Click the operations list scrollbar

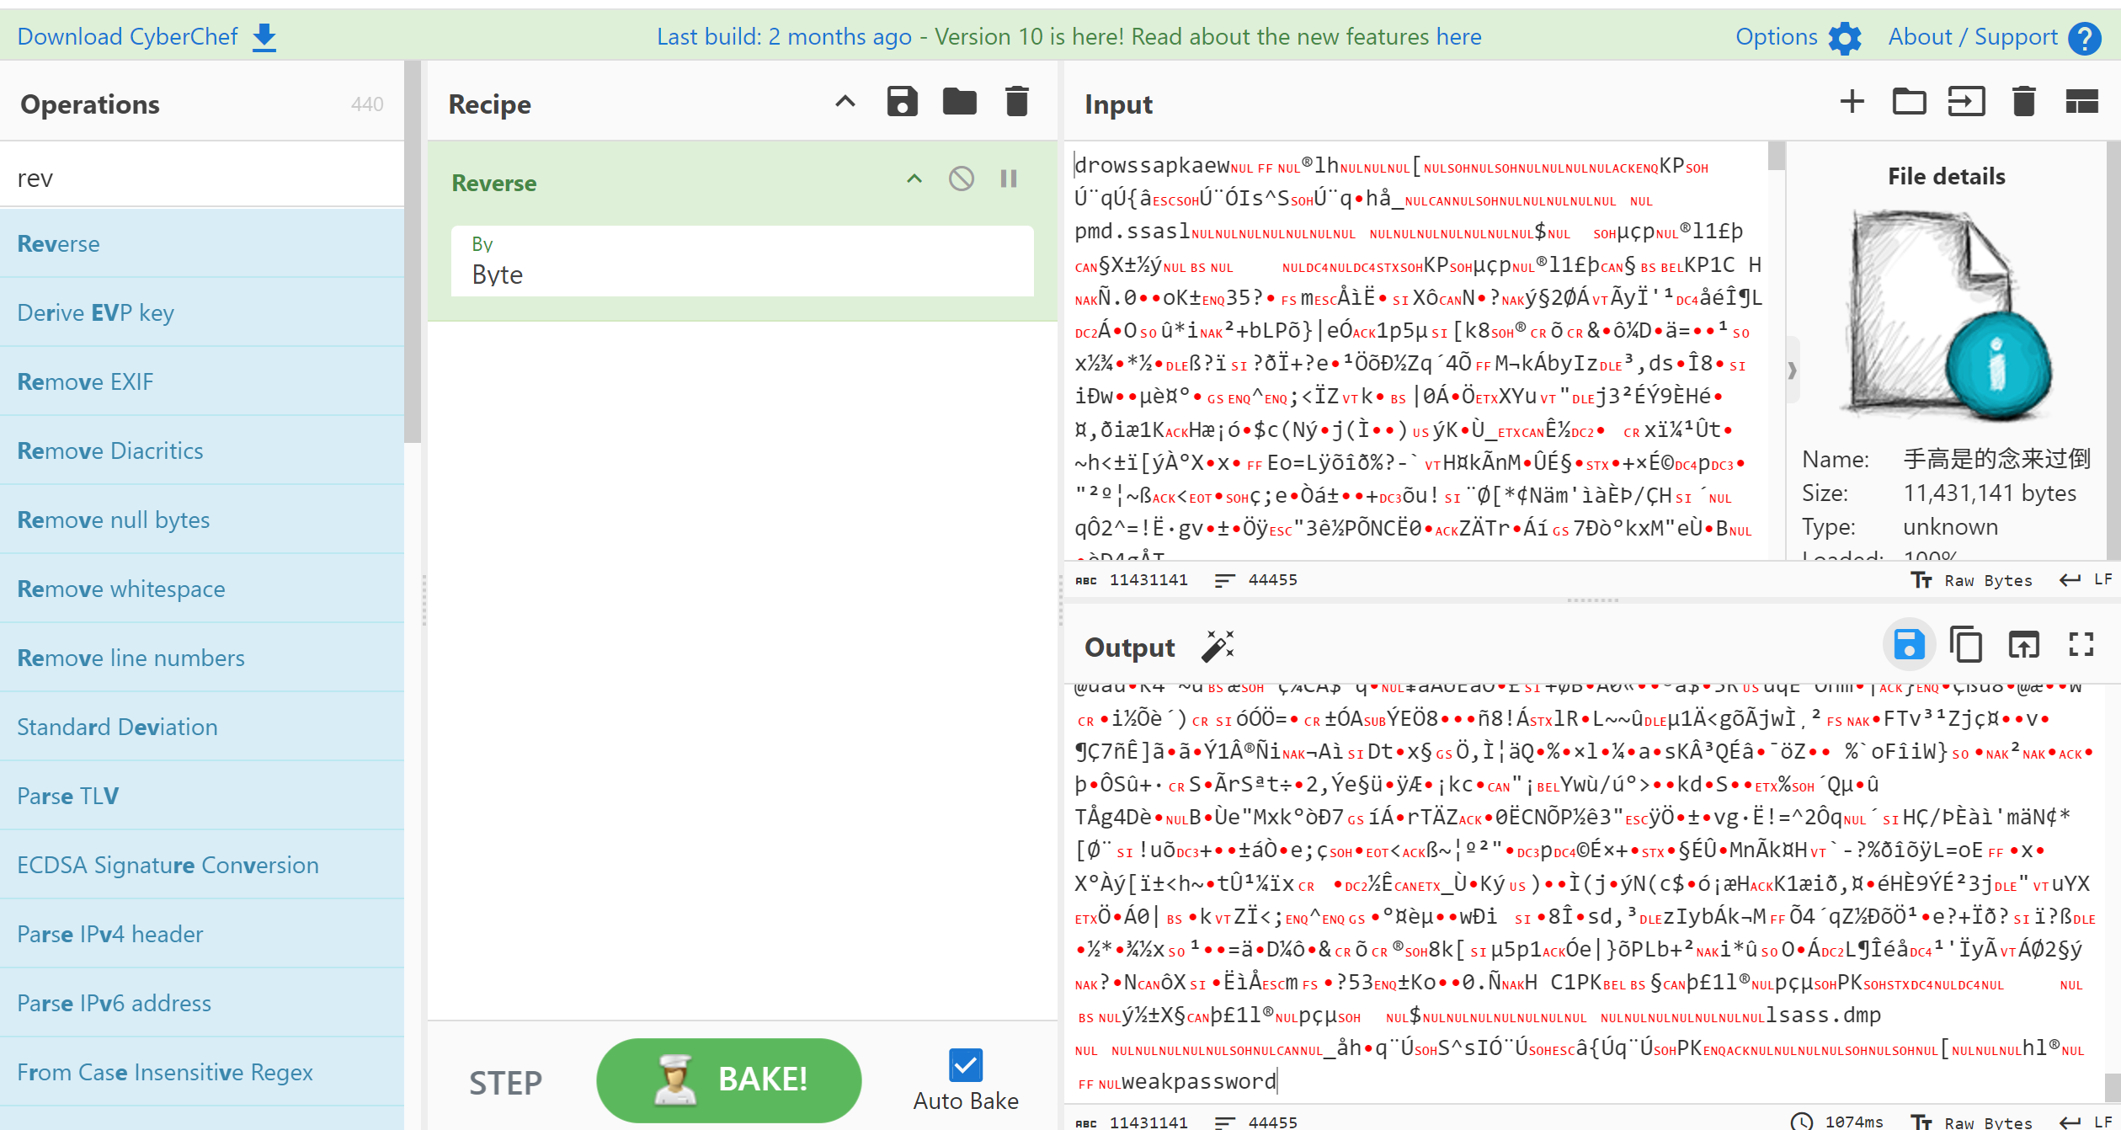point(412,253)
